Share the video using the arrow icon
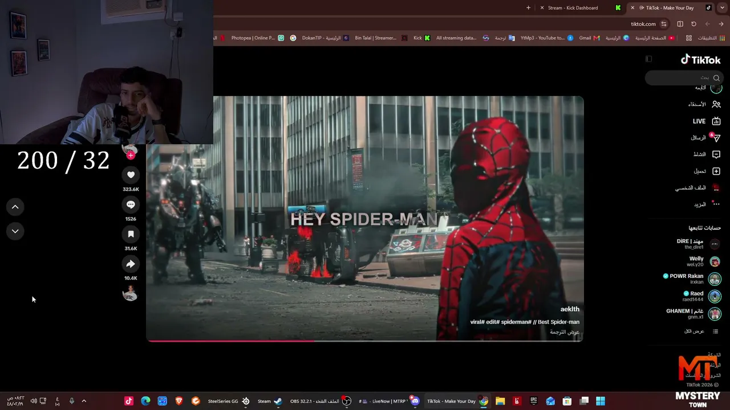This screenshot has width=730, height=410. point(131,264)
